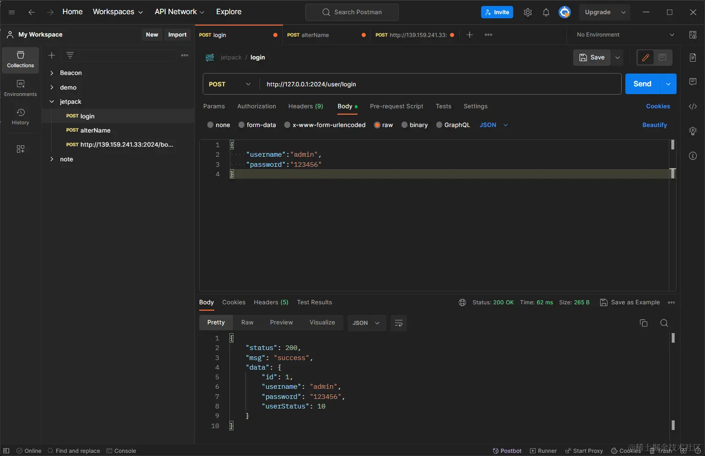Expand the Beacon collection

[x=52, y=73]
